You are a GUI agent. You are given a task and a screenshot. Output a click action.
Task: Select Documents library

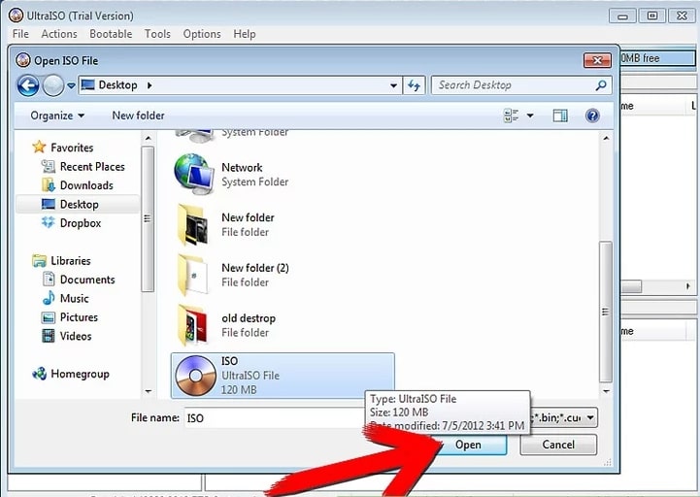[x=87, y=280]
